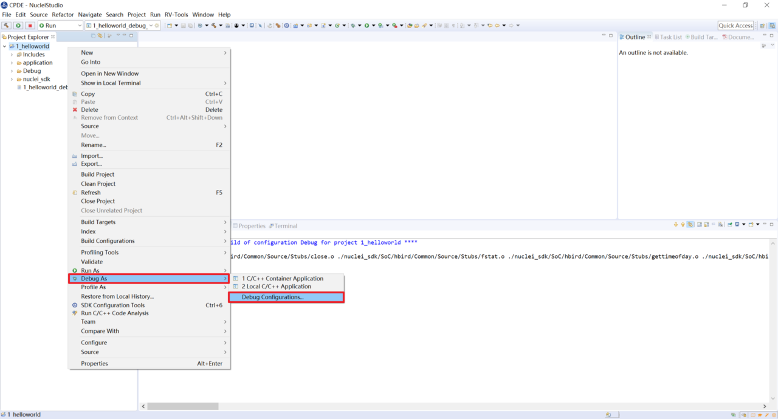Select 2 Local C/C++ Application

(x=276, y=287)
